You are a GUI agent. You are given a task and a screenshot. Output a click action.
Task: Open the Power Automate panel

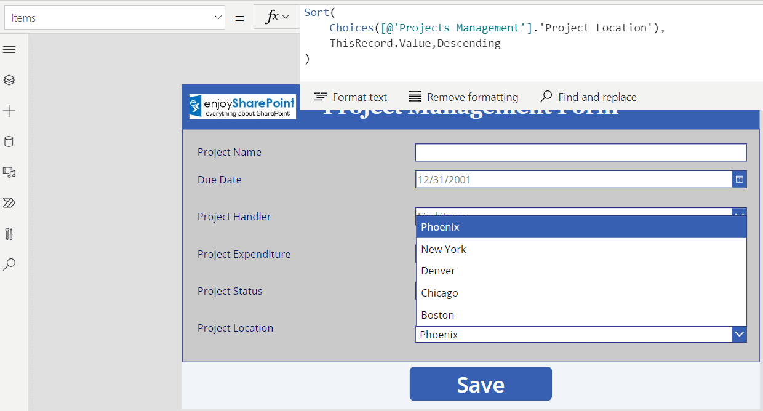coord(9,202)
